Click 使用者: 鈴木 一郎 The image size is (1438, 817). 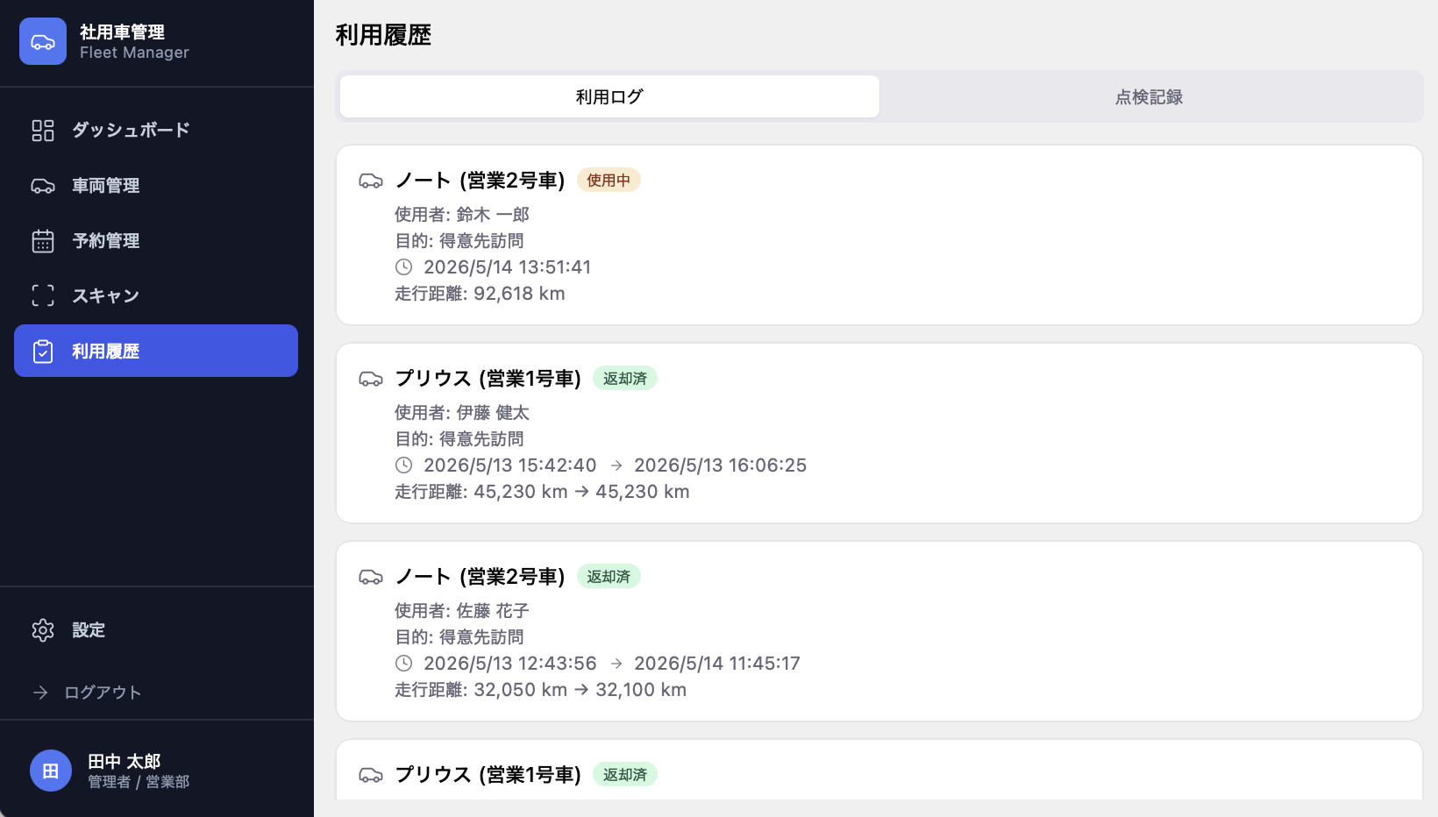462,215
